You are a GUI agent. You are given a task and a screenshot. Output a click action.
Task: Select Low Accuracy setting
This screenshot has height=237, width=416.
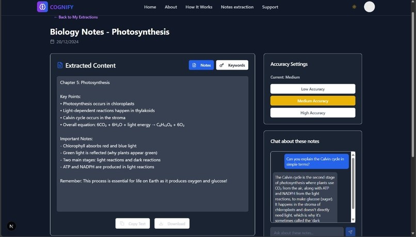click(x=313, y=89)
